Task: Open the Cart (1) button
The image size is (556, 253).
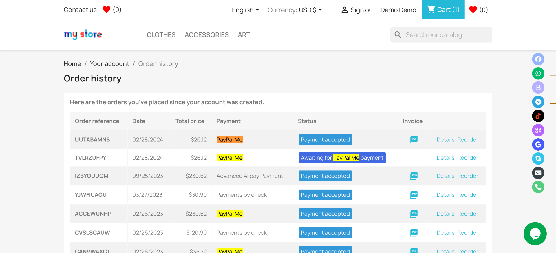Action: (443, 9)
